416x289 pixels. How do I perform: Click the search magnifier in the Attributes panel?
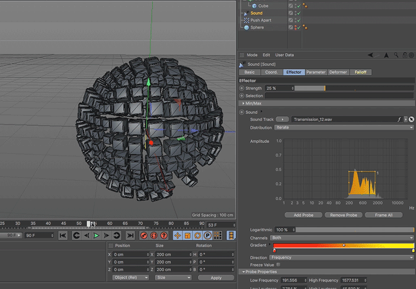(396, 55)
